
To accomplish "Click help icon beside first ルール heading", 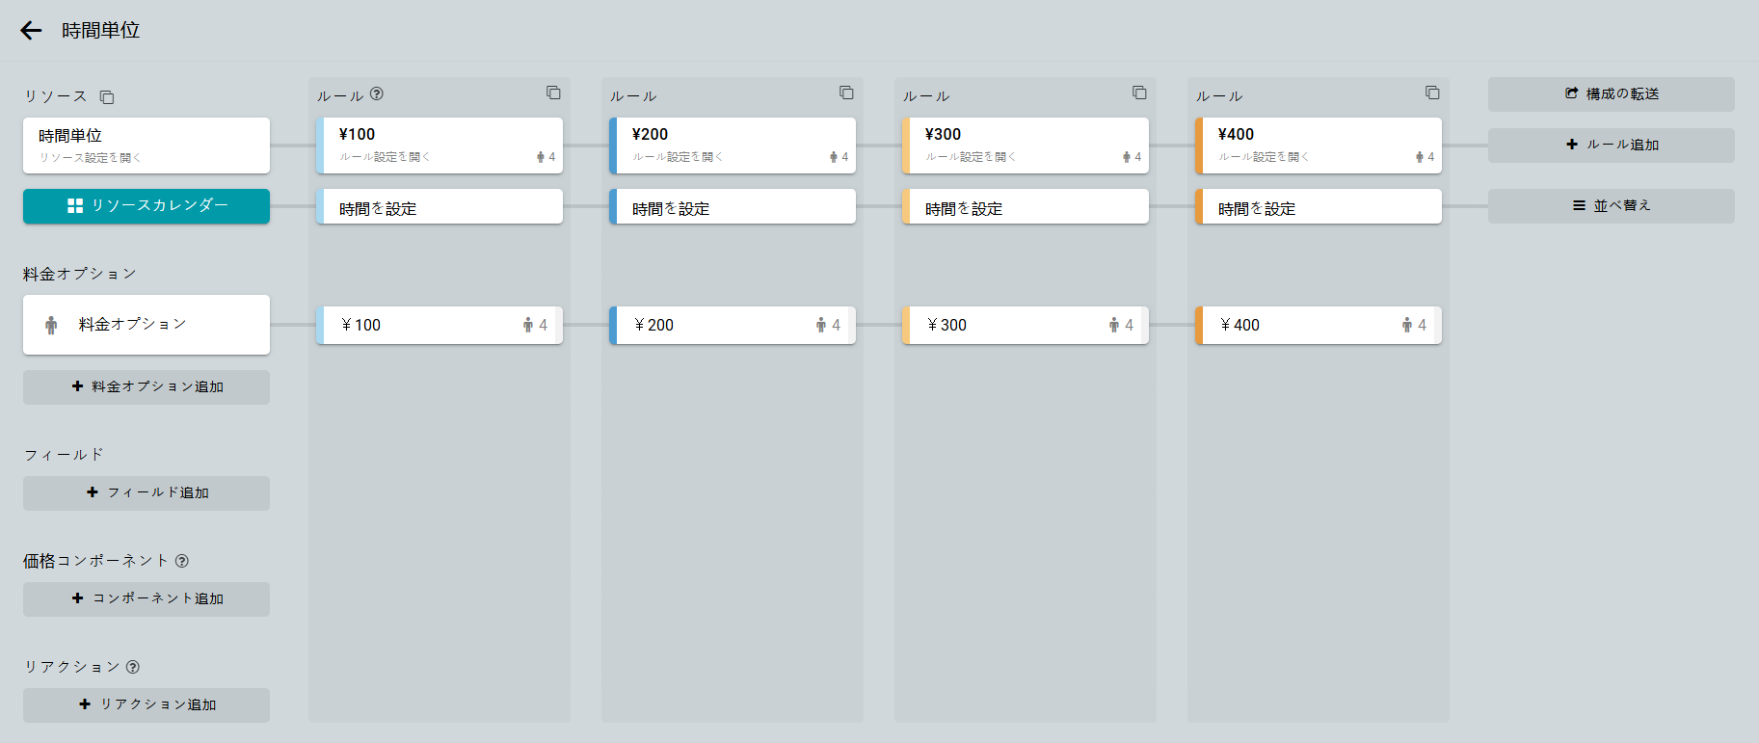I will tap(377, 94).
